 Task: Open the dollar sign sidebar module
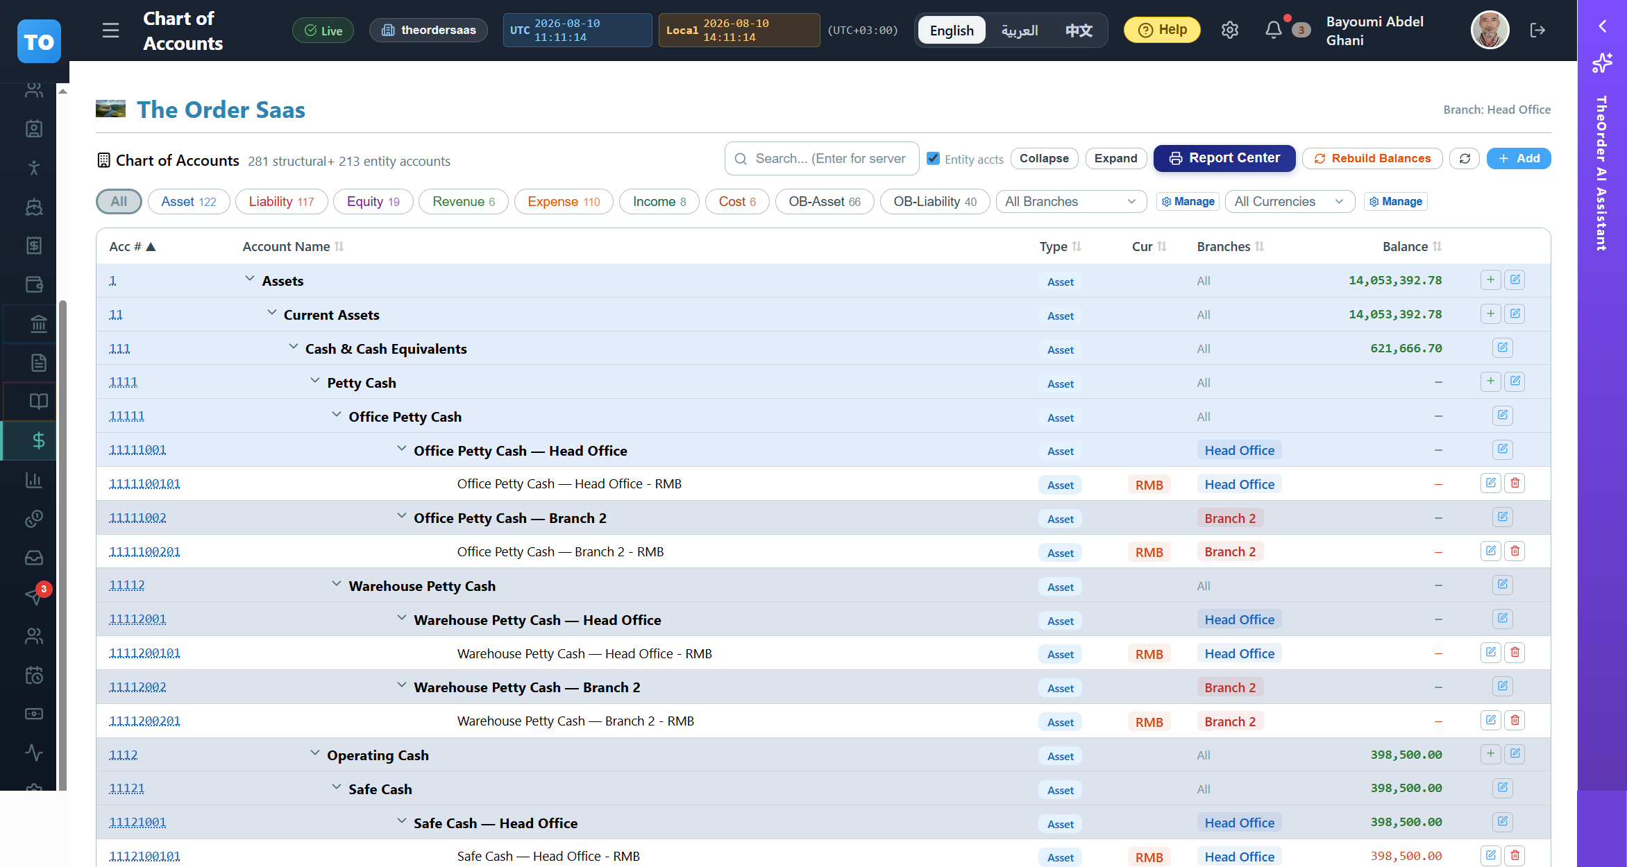(x=38, y=440)
